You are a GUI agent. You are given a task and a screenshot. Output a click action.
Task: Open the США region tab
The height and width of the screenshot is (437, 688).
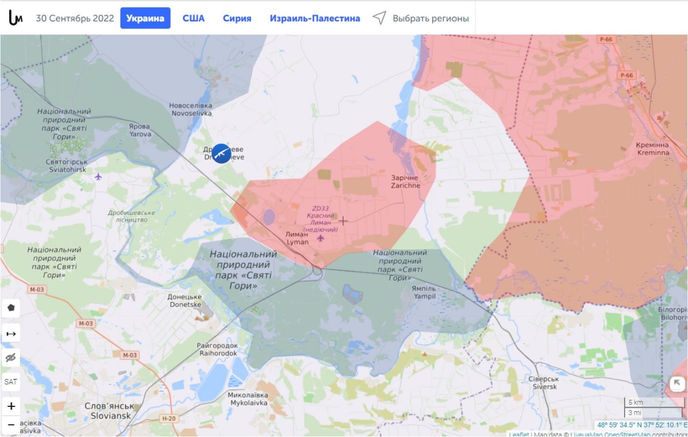pyautogui.click(x=193, y=18)
